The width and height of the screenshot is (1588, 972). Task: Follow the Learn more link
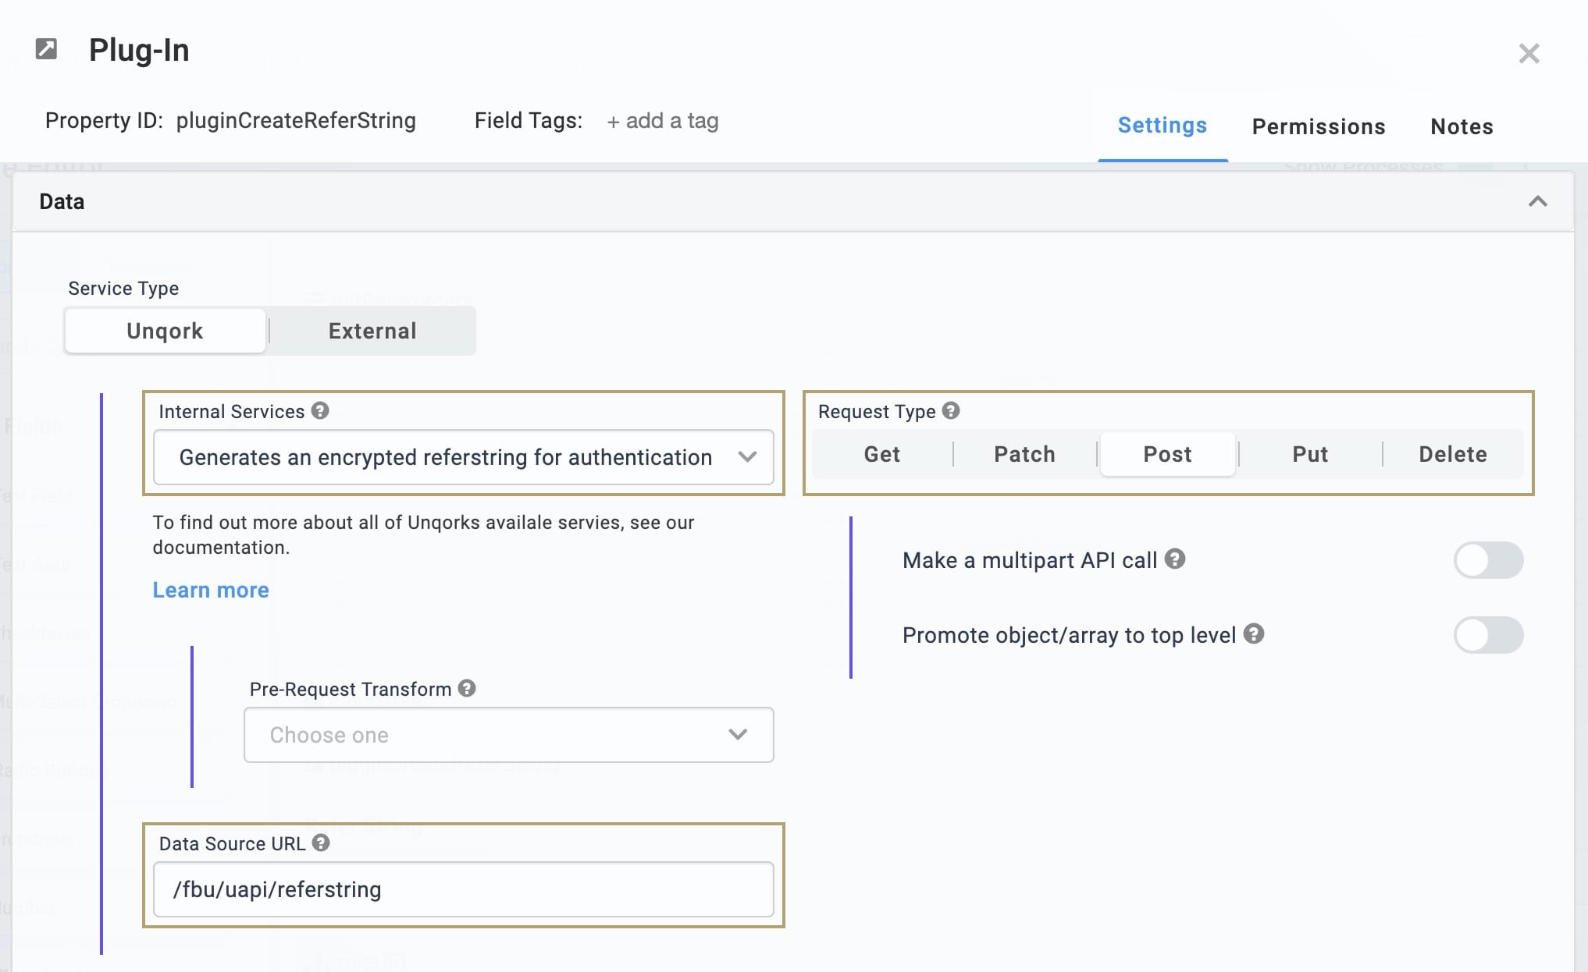pyautogui.click(x=211, y=590)
